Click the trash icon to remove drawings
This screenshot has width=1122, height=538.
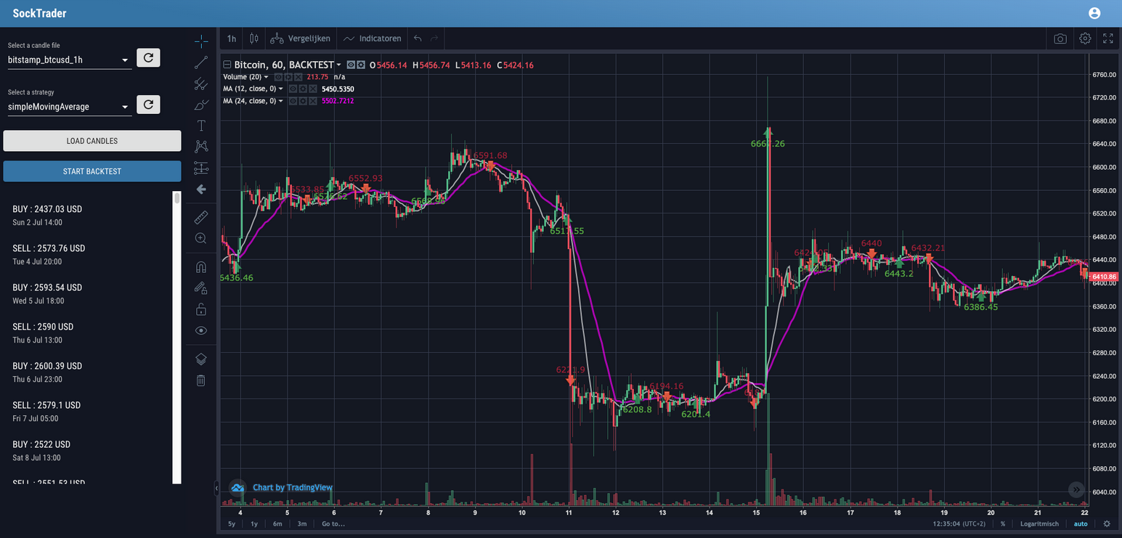(201, 380)
